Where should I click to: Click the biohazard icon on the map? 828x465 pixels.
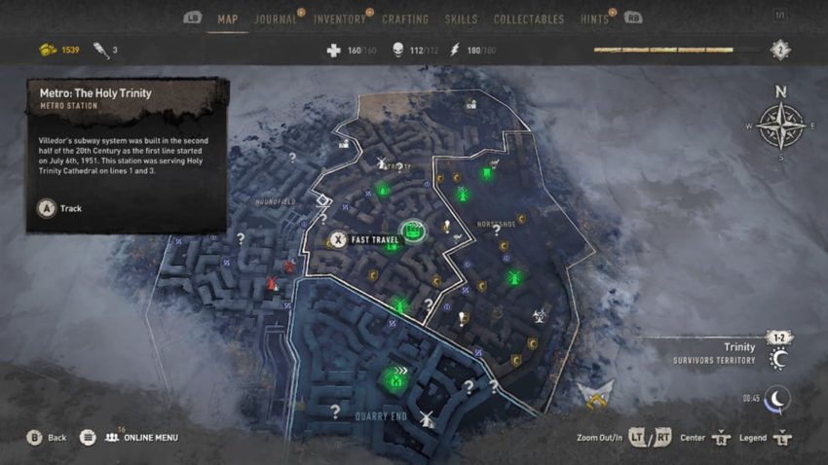click(x=539, y=316)
